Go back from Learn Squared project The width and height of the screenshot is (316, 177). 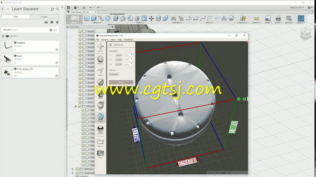(2, 9)
